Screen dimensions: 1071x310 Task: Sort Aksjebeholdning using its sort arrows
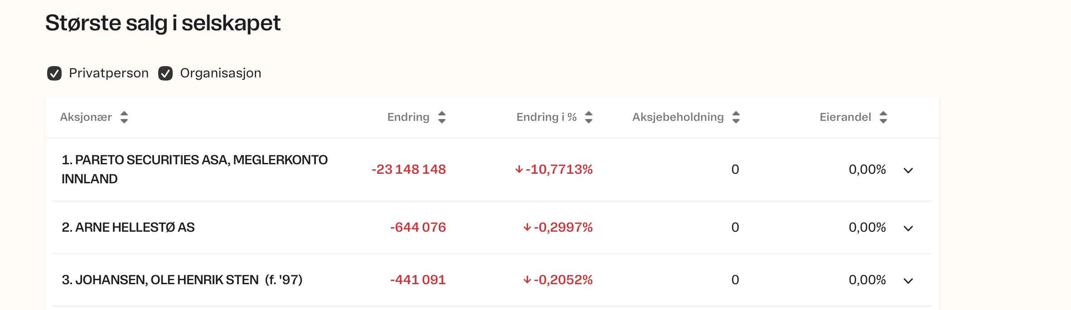[736, 117]
